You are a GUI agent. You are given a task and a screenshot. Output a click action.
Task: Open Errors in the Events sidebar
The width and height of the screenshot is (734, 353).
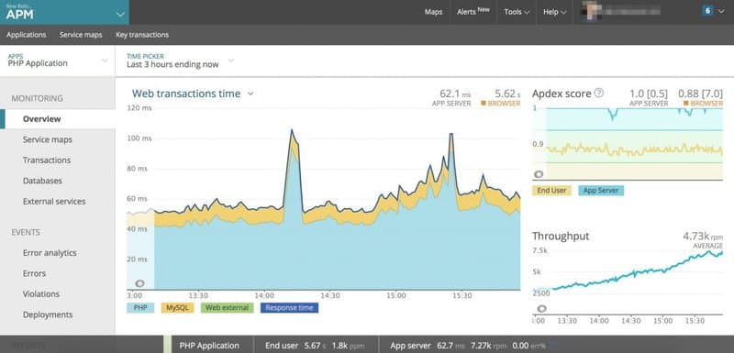34,273
